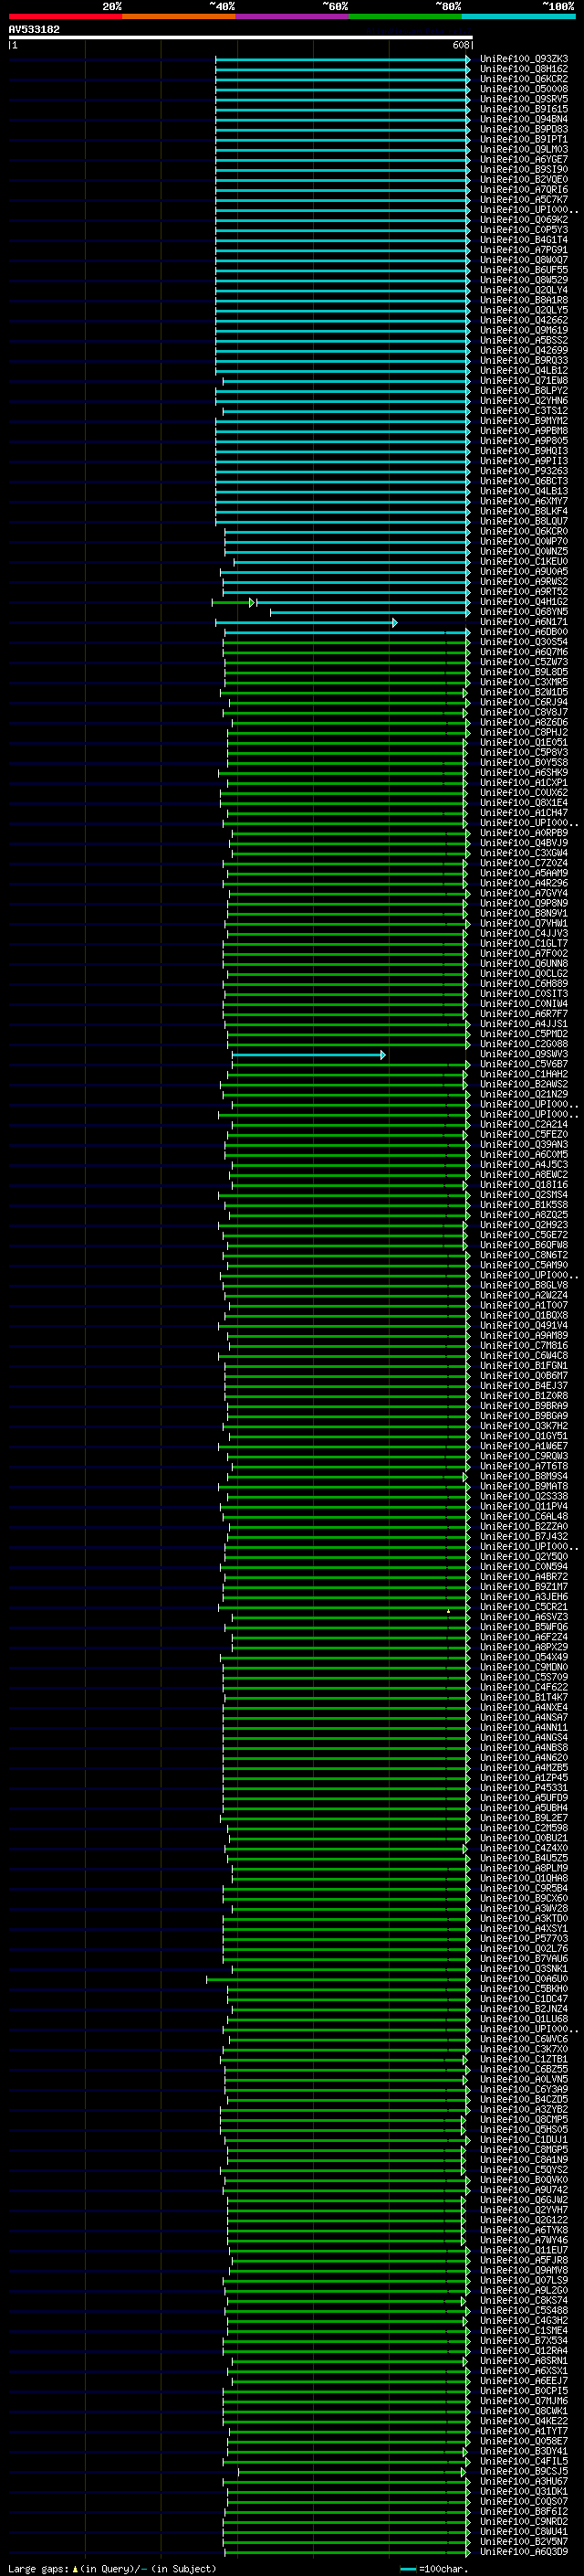Click label UniRef100_B4G1T4

[523, 240]
